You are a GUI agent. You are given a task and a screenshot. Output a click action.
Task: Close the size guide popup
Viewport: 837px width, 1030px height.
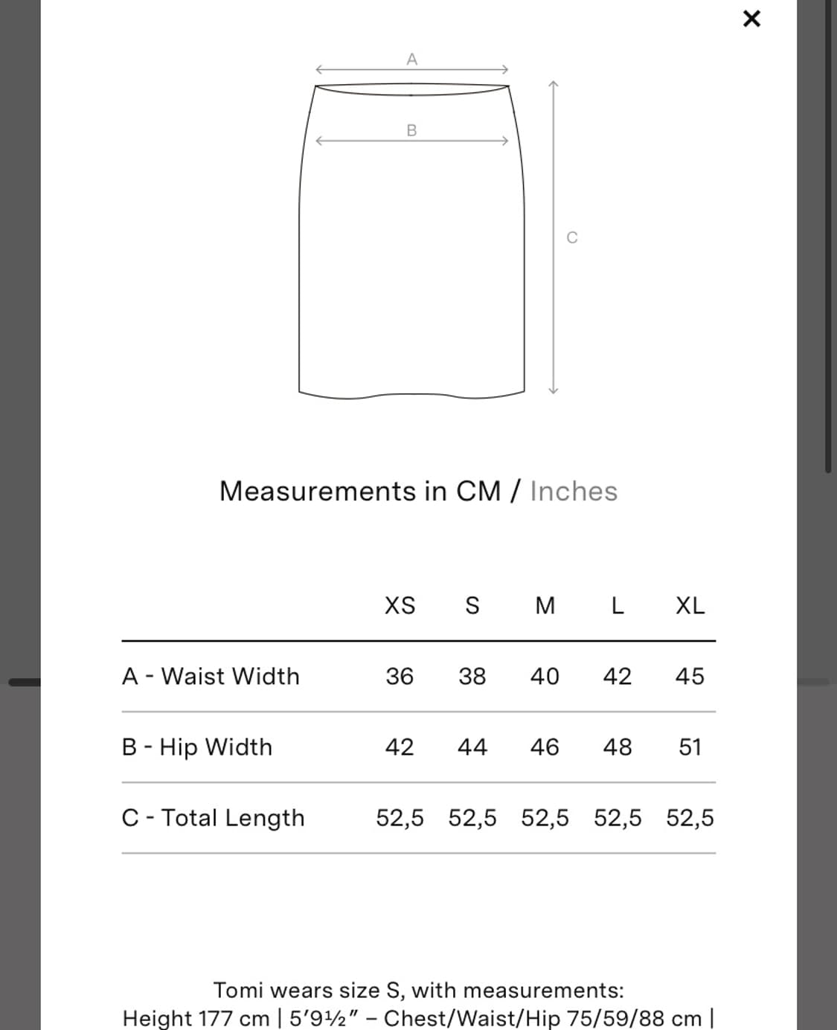(x=751, y=19)
